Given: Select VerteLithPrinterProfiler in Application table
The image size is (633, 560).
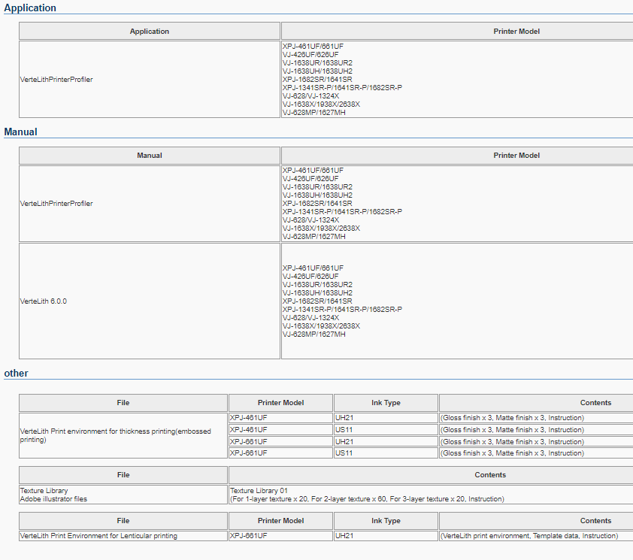Looking at the screenshot, I should point(56,80).
